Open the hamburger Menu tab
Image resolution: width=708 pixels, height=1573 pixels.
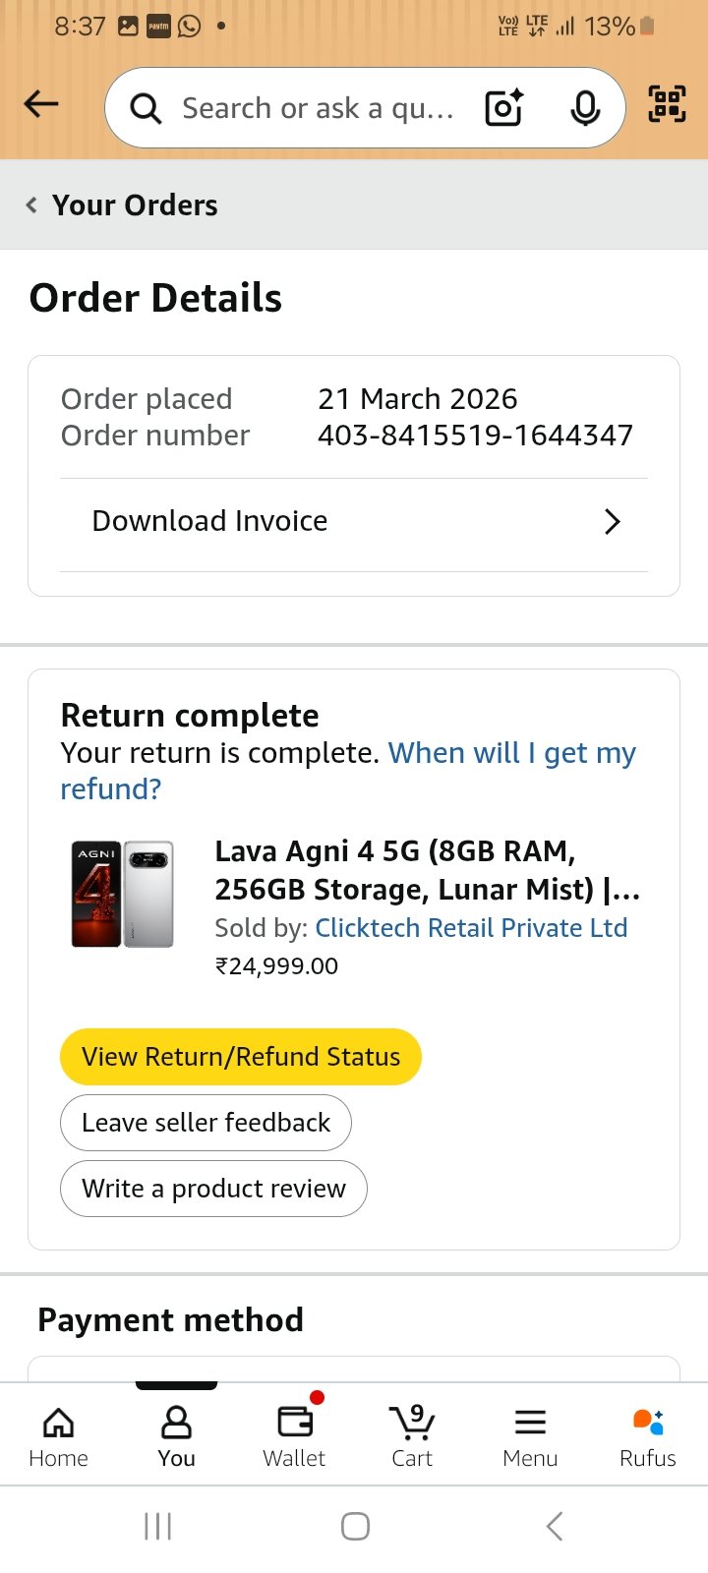530,1435
